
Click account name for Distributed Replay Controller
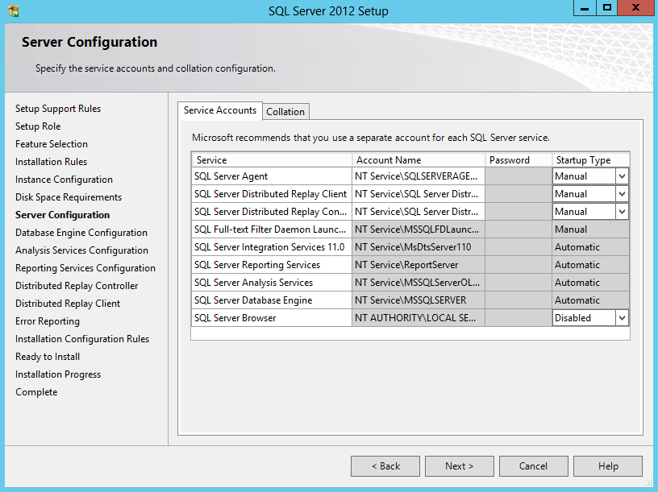[x=419, y=212]
